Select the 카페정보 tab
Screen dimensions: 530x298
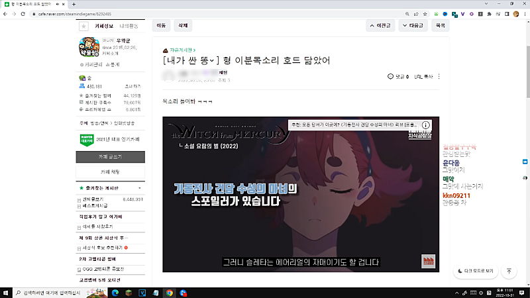click(x=104, y=26)
